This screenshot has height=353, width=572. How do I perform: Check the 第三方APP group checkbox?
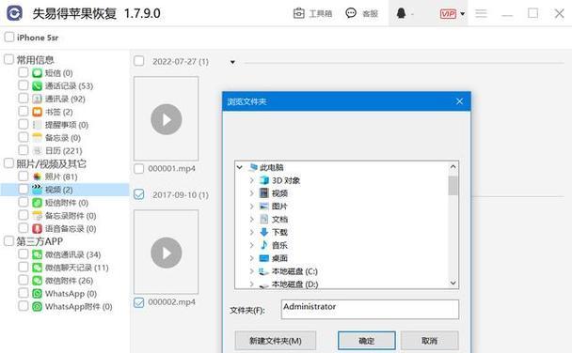point(8,241)
